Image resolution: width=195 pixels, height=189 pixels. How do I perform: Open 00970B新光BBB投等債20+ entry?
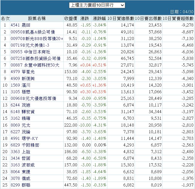[x=37, y=38]
